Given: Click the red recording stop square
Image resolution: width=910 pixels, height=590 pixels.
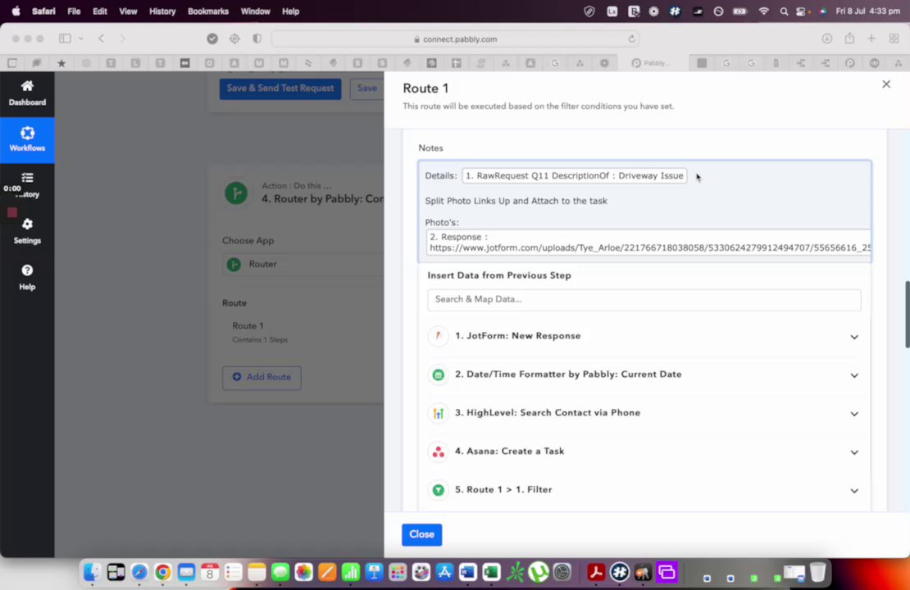Looking at the screenshot, I should 12,212.
